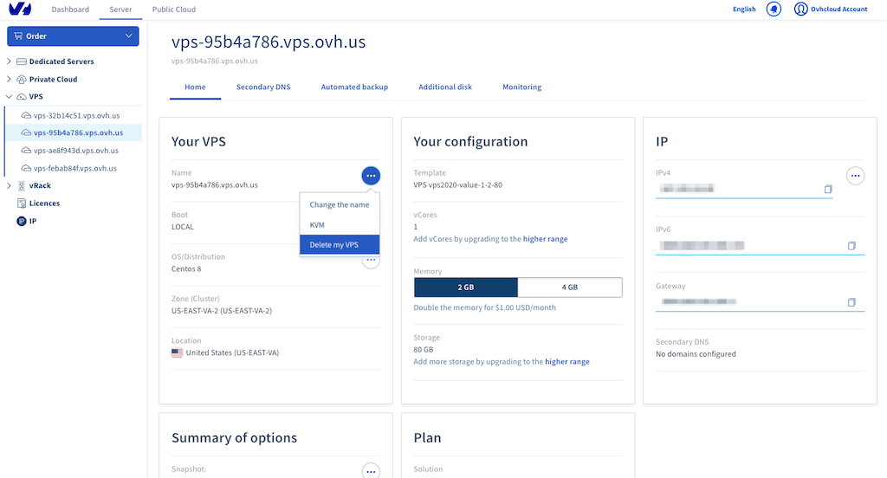Go to the Public Cloud top tab
887x478 pixels.
tap(173, 10)
